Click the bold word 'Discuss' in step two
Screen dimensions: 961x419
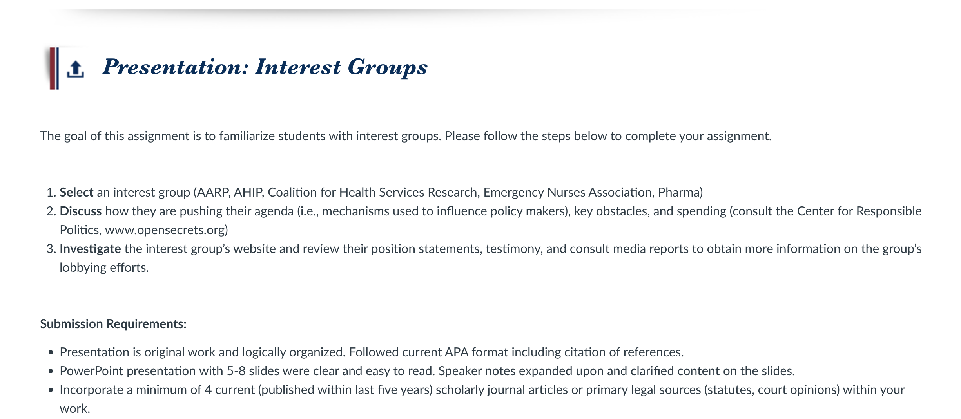click(x=80, y=211)
